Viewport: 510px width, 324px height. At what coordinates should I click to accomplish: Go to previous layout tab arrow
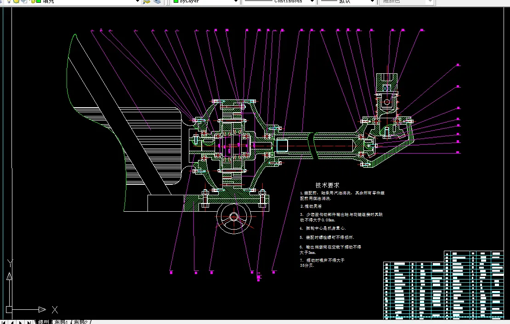12,322
